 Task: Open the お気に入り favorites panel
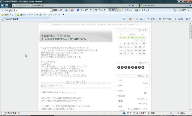coord(7,15)
